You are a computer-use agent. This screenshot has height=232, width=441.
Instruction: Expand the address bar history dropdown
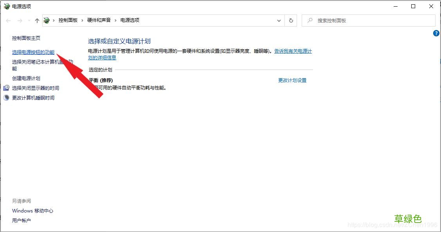click(x=279, y=20)
